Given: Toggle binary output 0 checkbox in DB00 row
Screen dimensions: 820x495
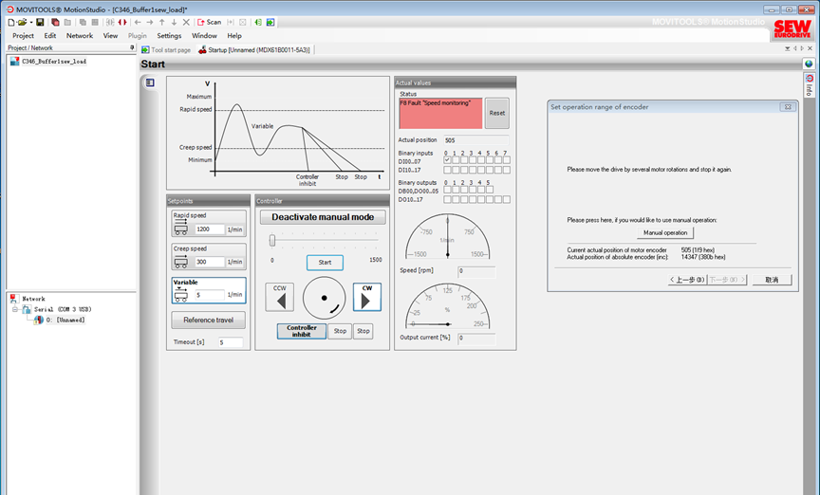Looking at the screenshot, I should (447, 191).
